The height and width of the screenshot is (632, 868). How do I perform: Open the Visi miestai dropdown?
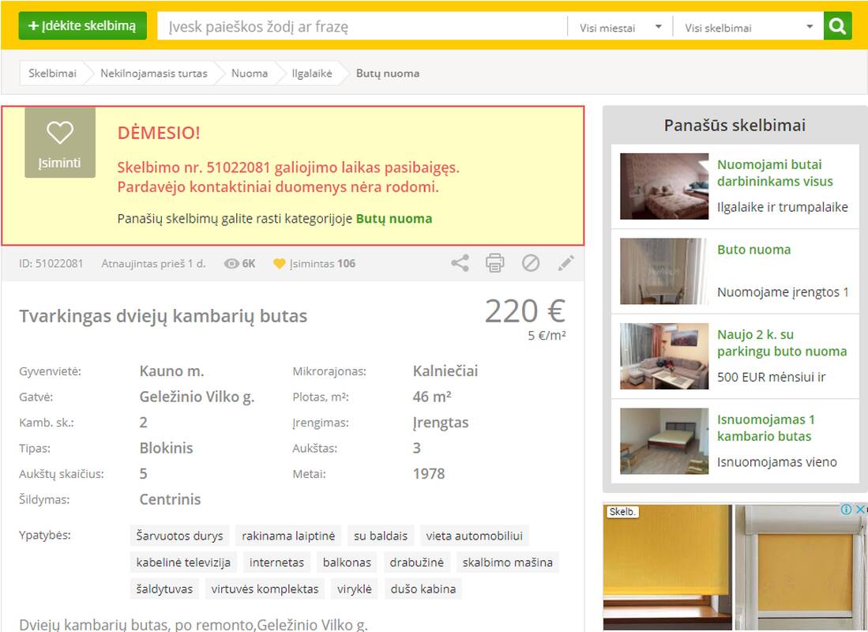(619, 27)
